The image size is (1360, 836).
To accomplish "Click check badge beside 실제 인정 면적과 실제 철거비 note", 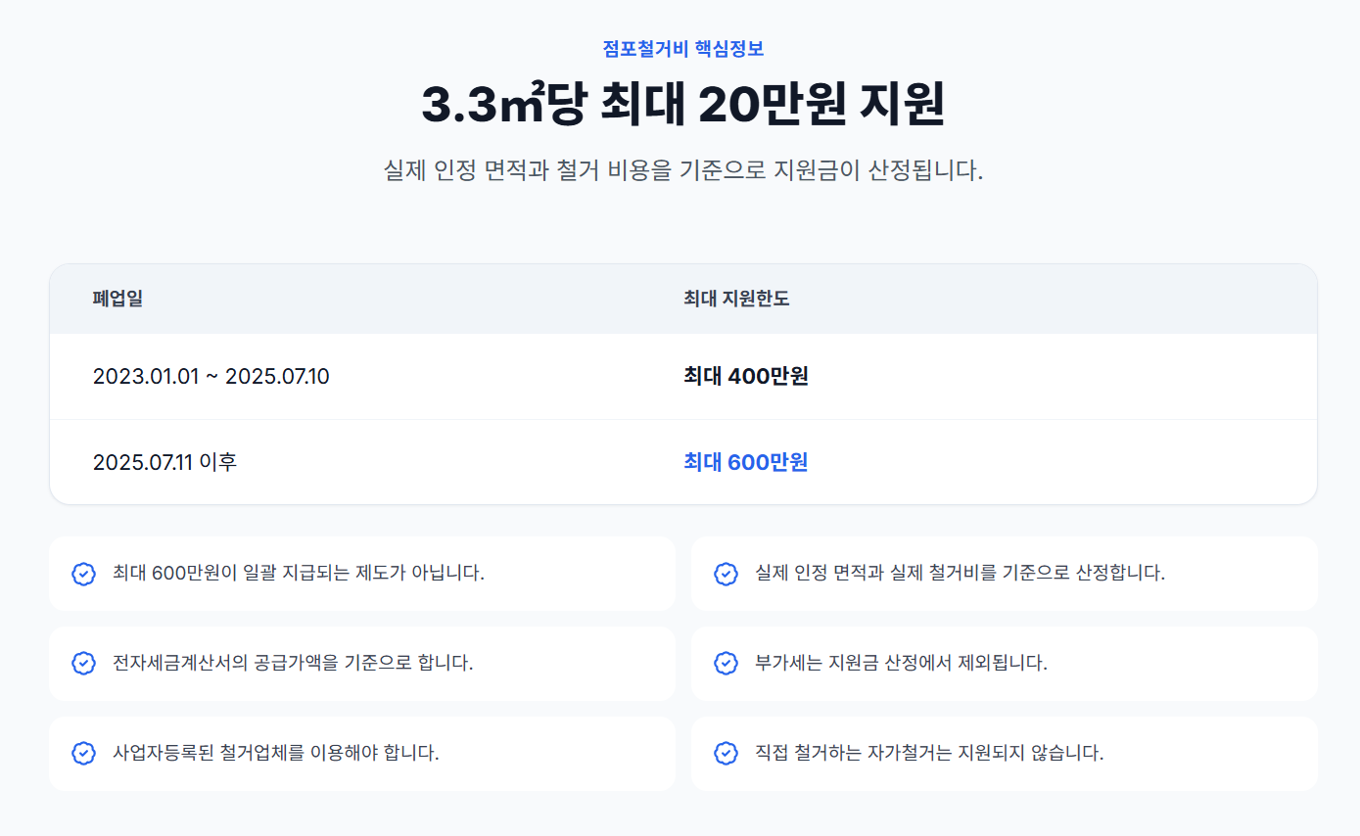I will (x=726, y=574).
